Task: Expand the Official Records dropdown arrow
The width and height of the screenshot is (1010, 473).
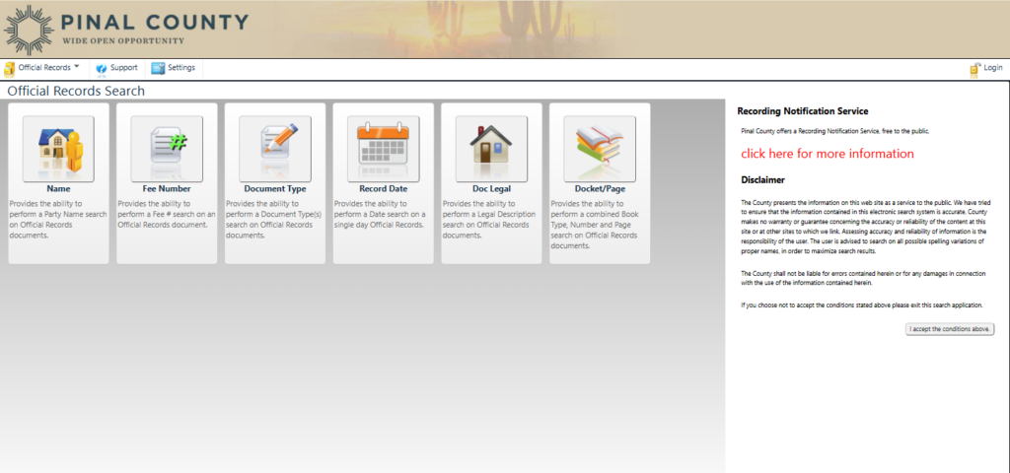Action: (77, 67)
